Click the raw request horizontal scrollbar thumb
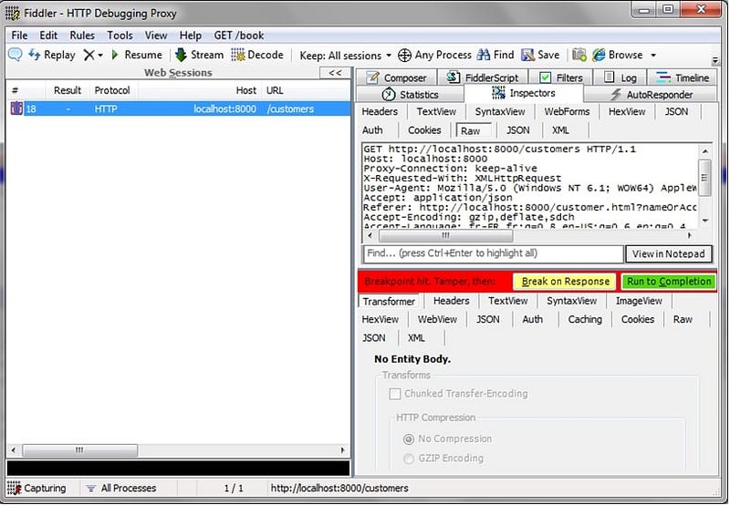This screenshot has width=730, height=505. coord(445,236)
